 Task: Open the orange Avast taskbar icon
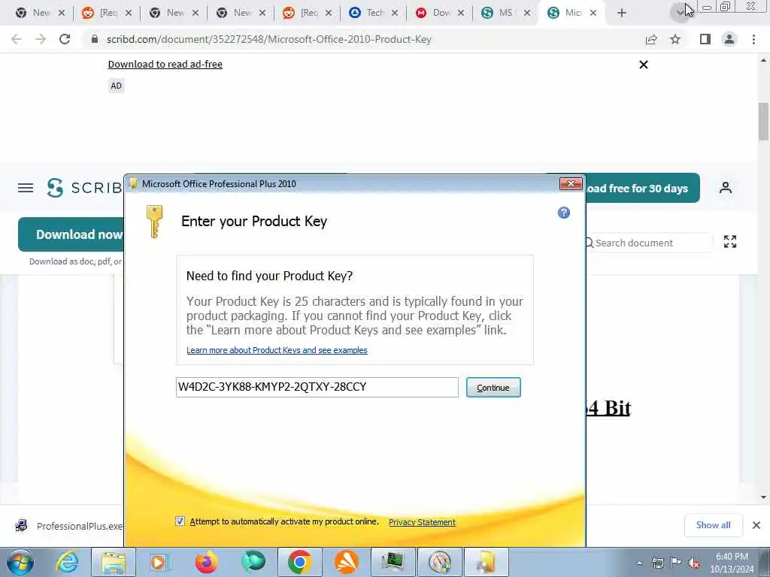coord(347,562)
